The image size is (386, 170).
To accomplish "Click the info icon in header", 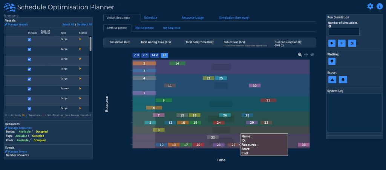I will 379,6.
